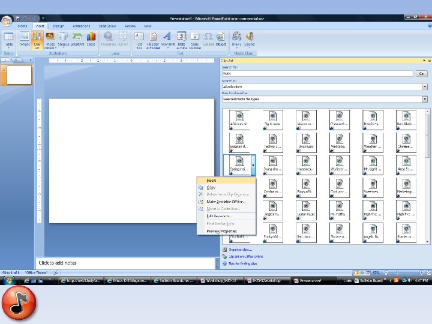Click the notes area to add notes
The image size is (432, 324).
(125, 263)
